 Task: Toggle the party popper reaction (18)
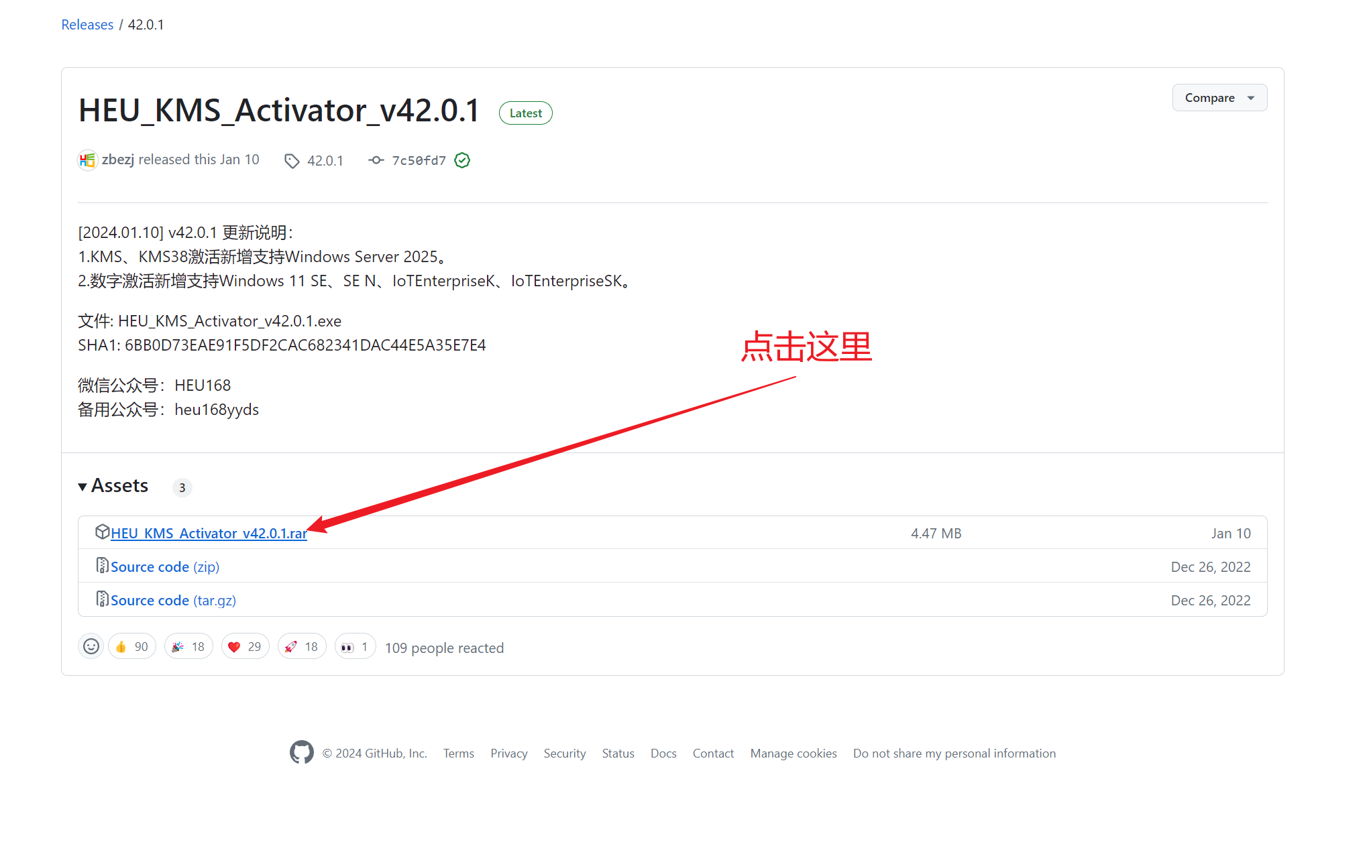pos(188,646)
